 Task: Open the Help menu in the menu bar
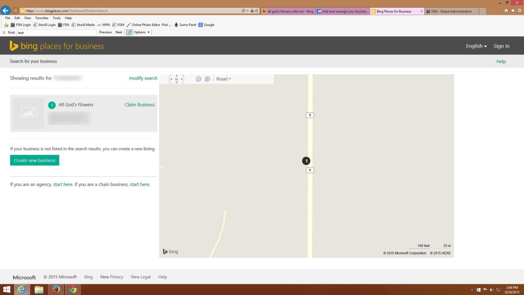pyautogui.click(x=68, y=18)
